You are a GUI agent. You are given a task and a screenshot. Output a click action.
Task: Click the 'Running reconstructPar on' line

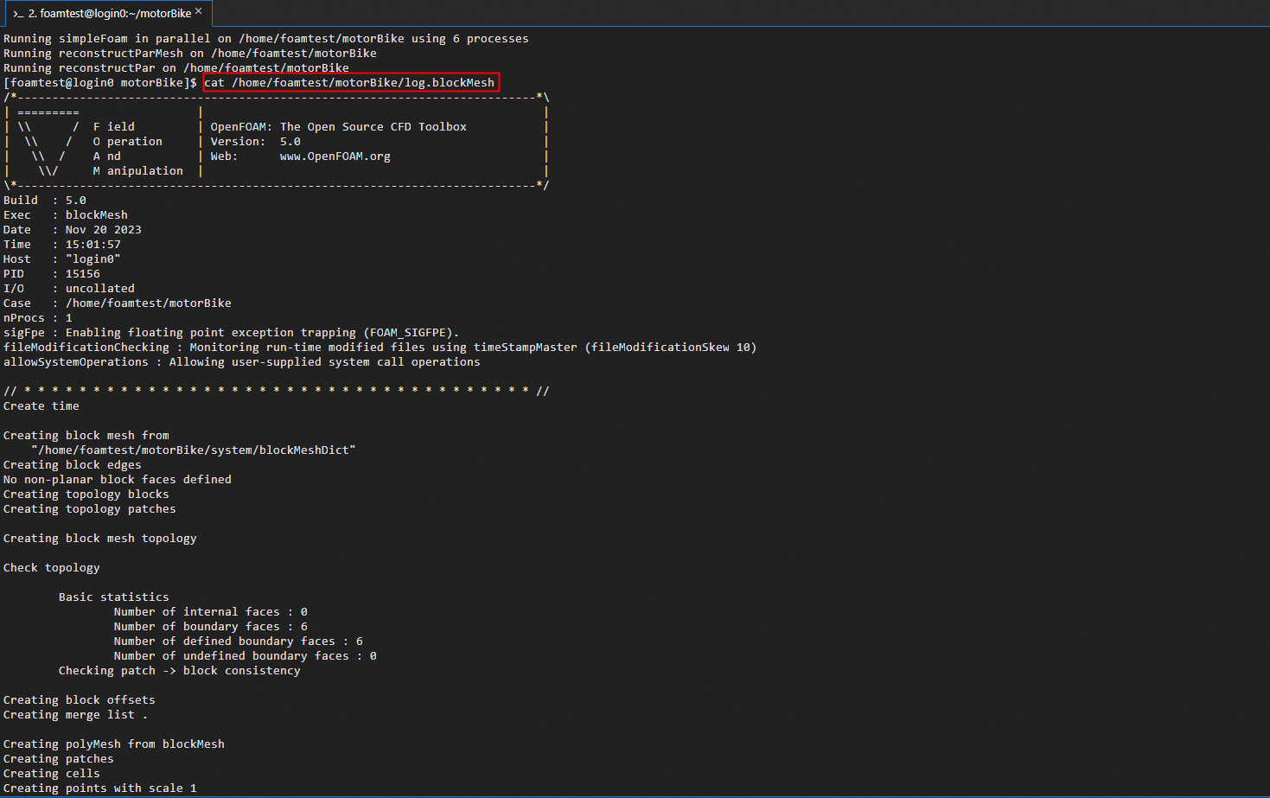click(x=176, y=68)
